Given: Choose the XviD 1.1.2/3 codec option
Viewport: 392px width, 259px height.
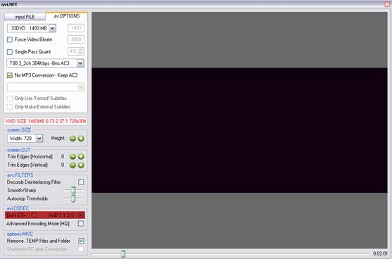Looking at the screenshot, I should click(81, 215).
